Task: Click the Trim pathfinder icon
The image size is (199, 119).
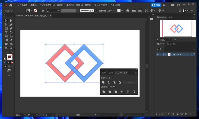Action: pos(110,92)
